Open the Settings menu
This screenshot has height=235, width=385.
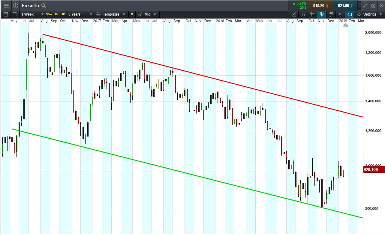(367, 14)
